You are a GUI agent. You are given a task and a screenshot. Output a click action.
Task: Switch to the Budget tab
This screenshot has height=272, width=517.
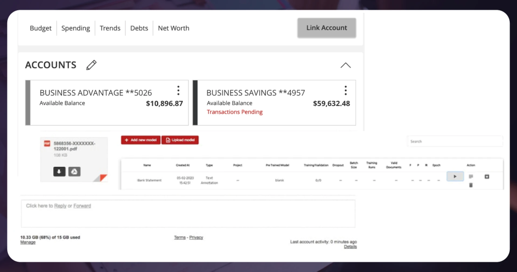[41, 28]
